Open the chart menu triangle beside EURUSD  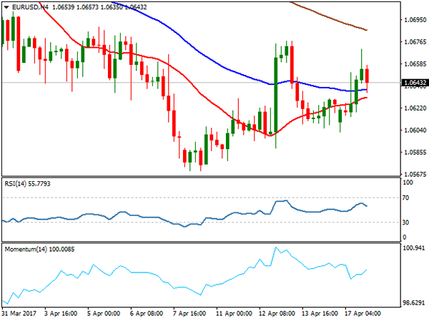[x=6, y=7]
